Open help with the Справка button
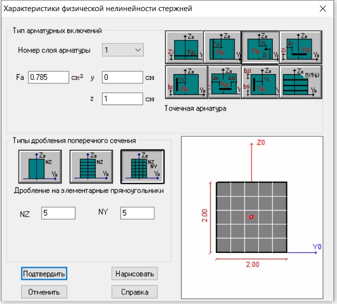This screenshot has height=304, width=337. 134,292
